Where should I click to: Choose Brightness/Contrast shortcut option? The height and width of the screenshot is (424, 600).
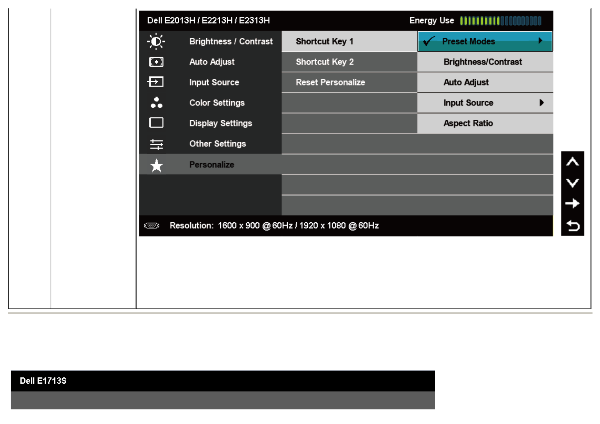pos(485,62)
